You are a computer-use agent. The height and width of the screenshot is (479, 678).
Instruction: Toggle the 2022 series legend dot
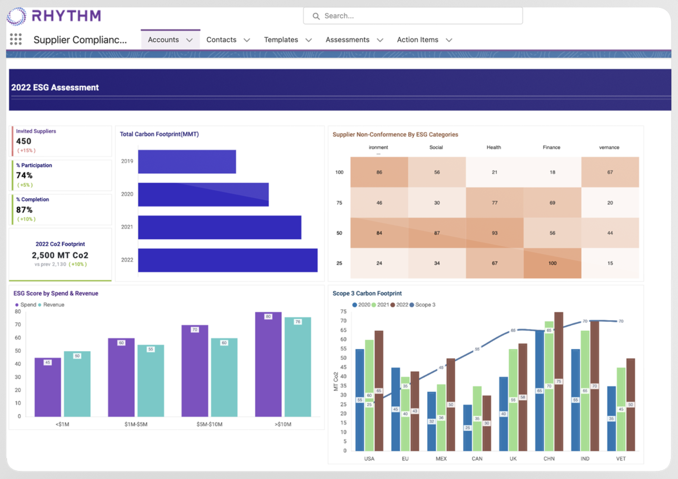(393, 305)
